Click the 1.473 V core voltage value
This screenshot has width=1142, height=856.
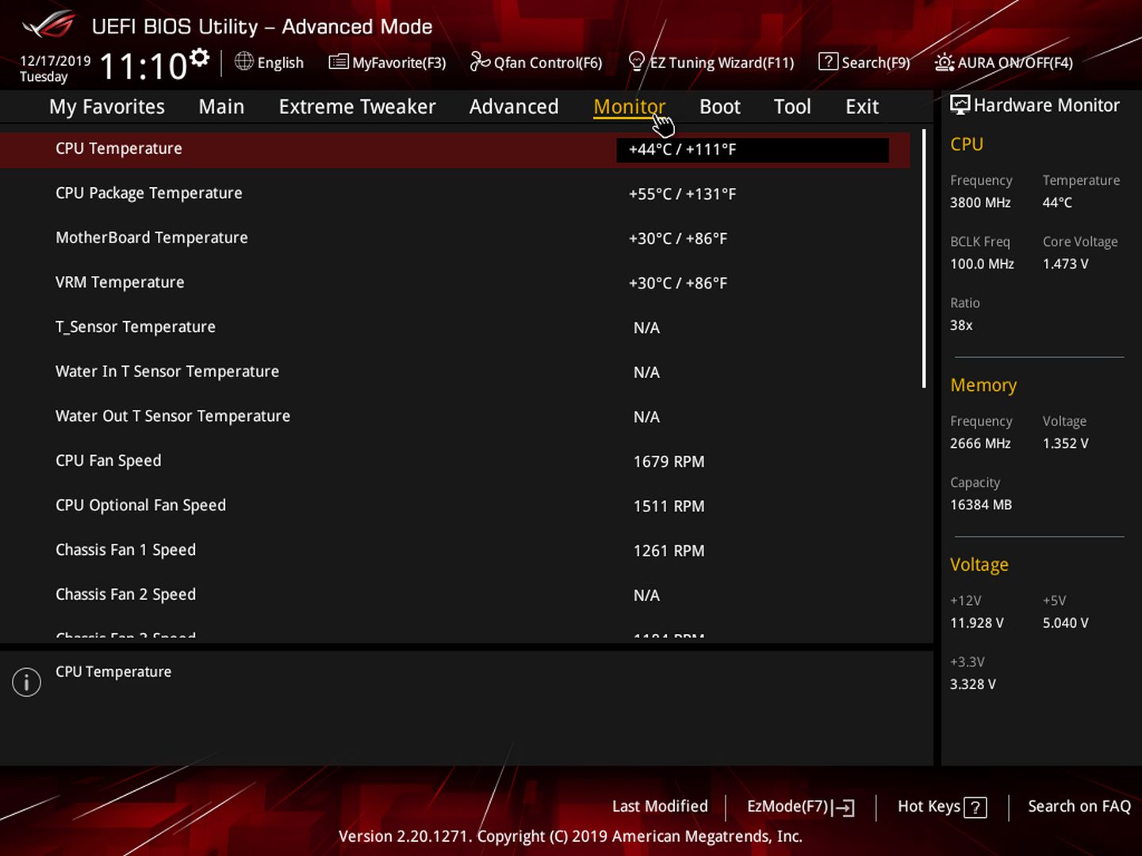pyautogui.click(x=1066, y=264)
